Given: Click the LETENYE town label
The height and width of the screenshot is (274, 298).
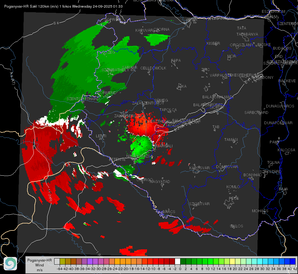Looking at the screenshot, I should tap(117, 160).
